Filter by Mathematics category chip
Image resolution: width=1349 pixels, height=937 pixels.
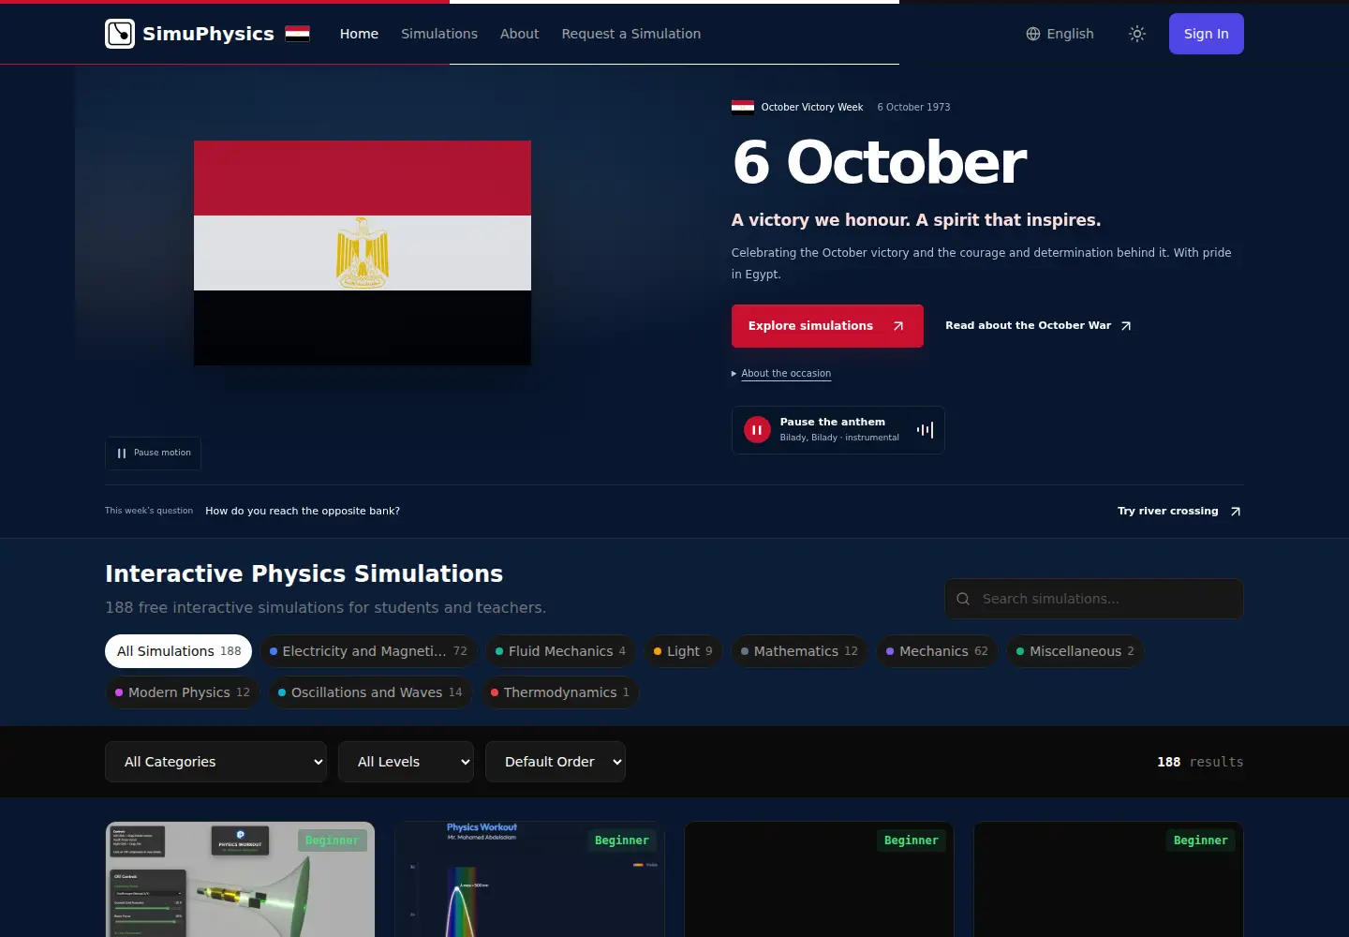[x=799, y=651]
